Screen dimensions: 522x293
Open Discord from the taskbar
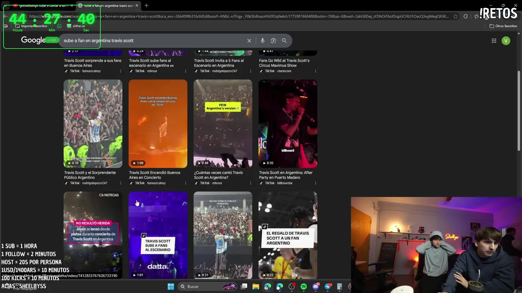point(316,286)
